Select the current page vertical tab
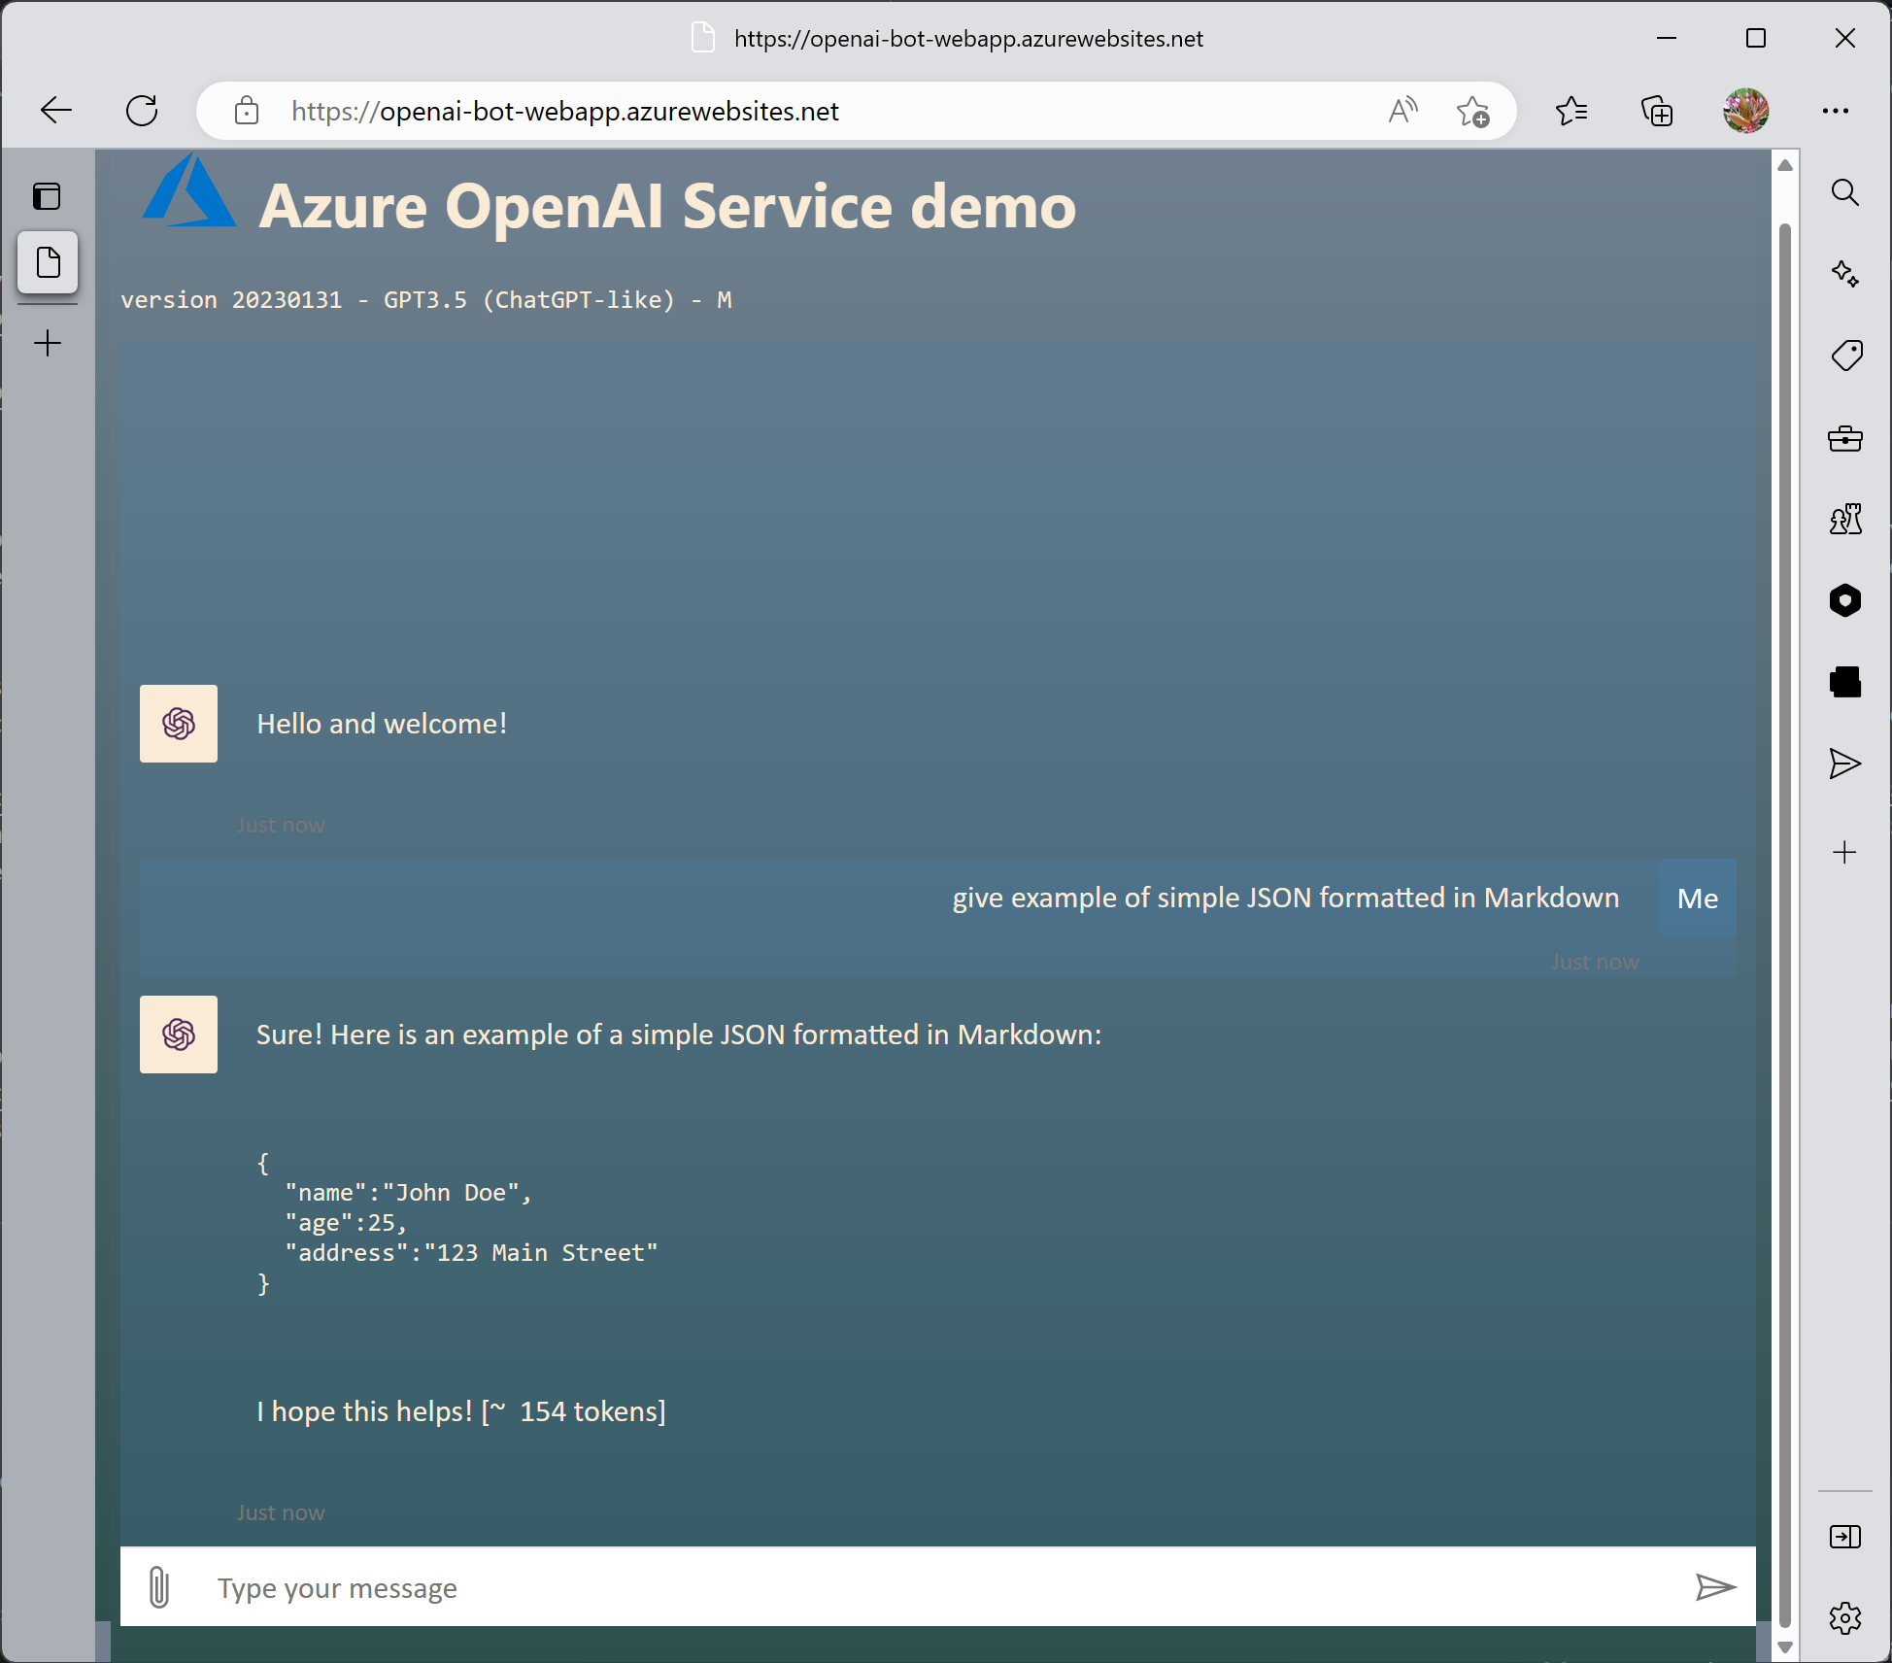 pyautogui.click(x=48, y=262)
